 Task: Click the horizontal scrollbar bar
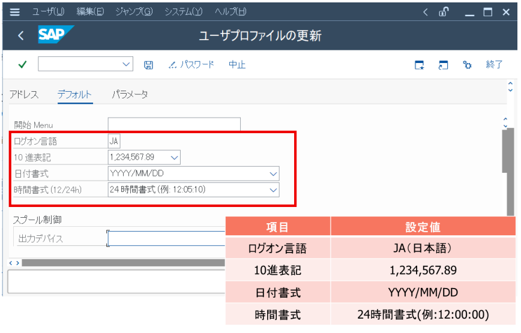tap(124, 263)
